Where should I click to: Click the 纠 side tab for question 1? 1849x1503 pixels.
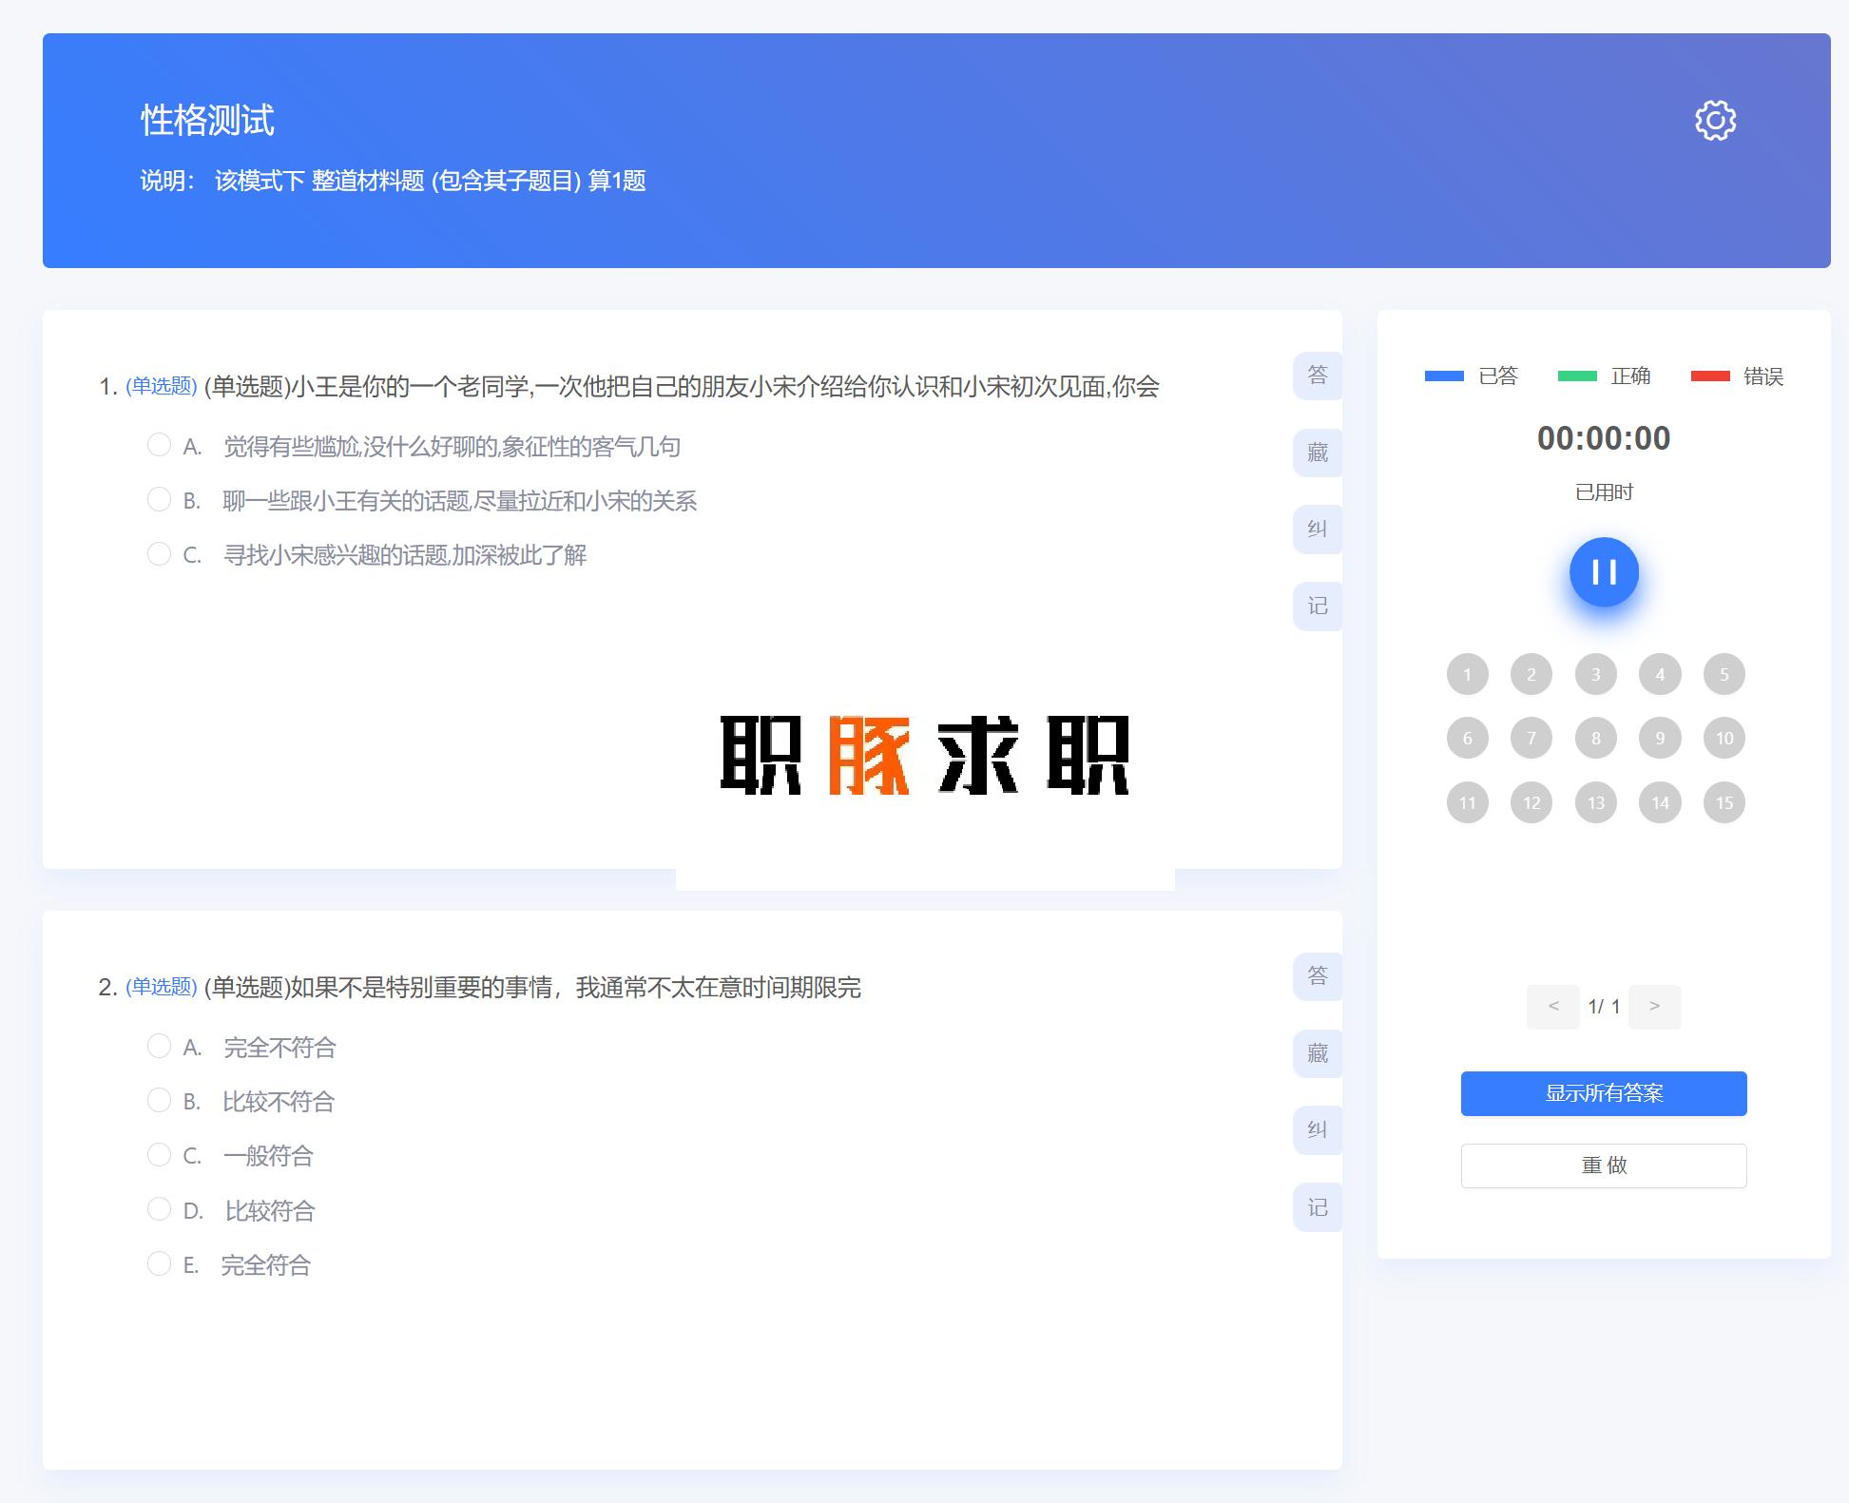1318,530
